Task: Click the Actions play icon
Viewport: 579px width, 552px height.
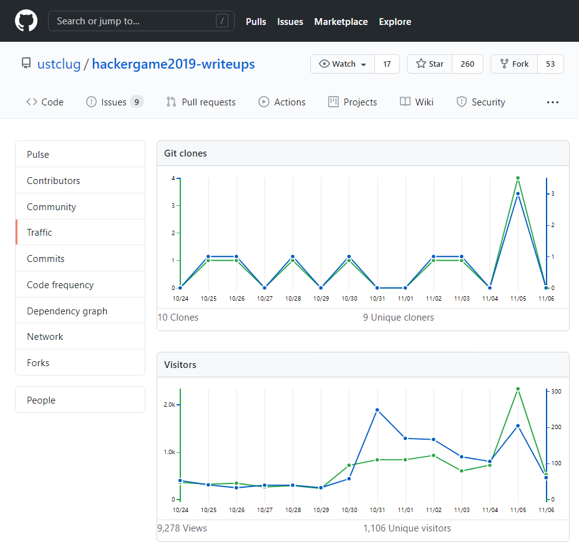Action: point(264,102)
